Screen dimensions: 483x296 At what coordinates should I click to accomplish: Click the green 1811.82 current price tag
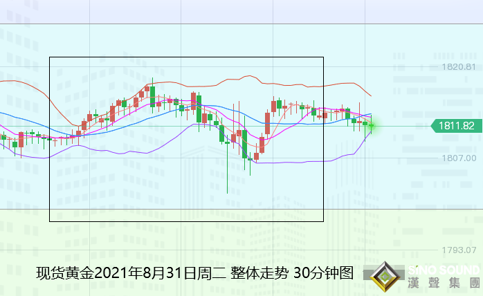point(455,126)
